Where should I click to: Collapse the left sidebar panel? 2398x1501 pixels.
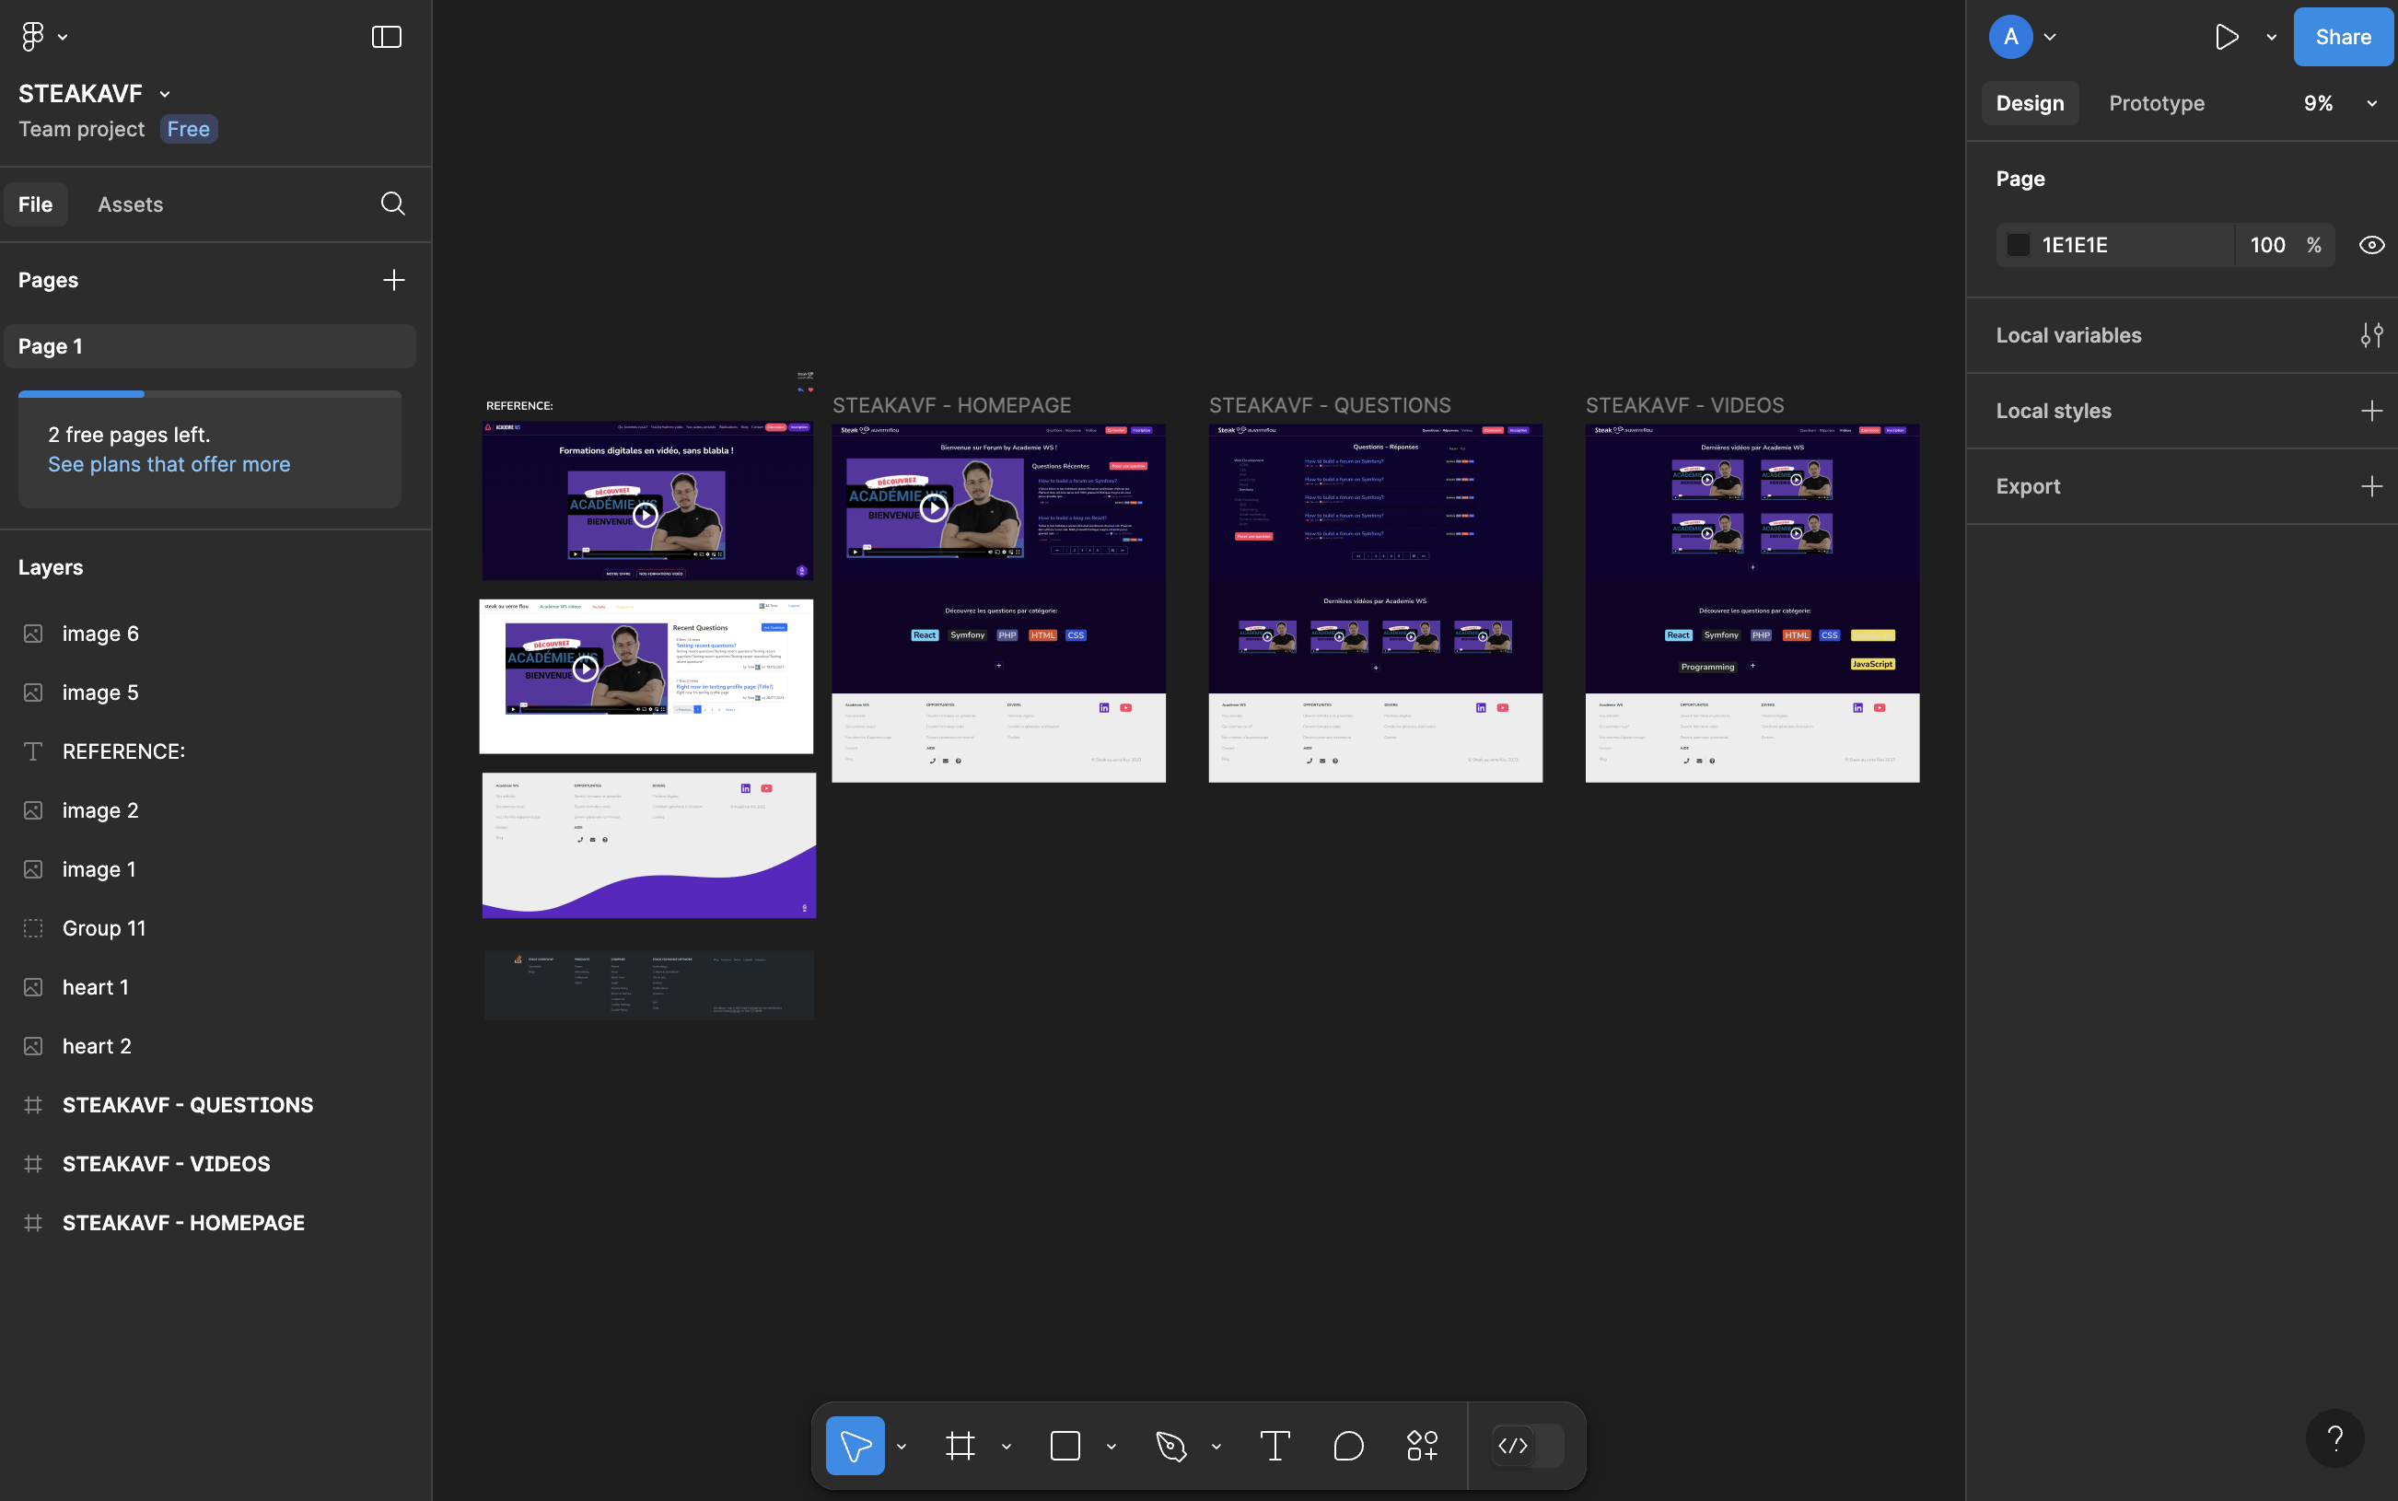pyautogui.click(x=385, y=37)
